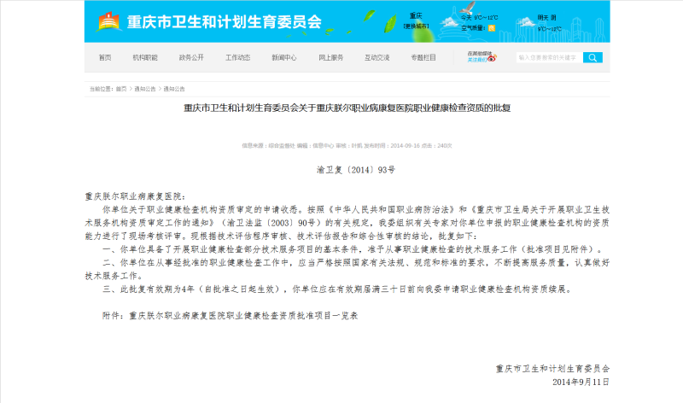This screenshot has height=403, width=683.
Task: Click the blue search magnifier button
Action: click(x=593, y=57)
